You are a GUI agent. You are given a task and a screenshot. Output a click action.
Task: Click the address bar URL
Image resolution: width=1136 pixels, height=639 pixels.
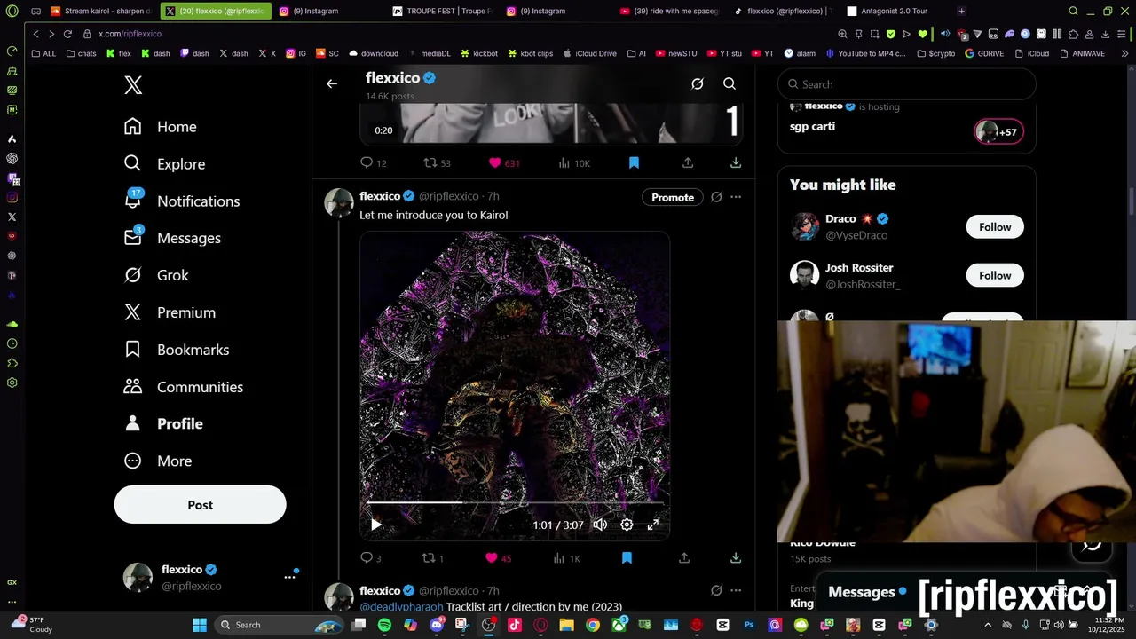coord(130,34)
